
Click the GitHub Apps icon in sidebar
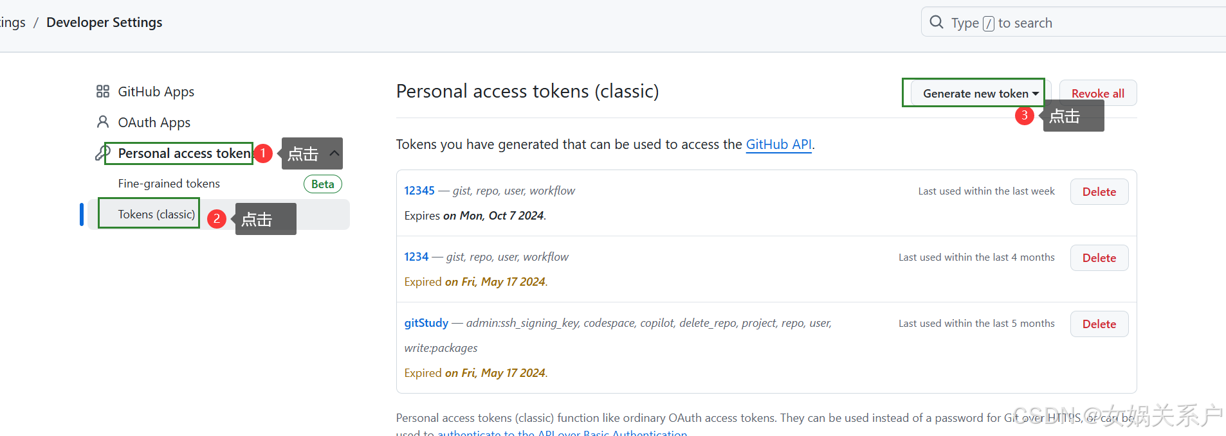pyautogui.click(x=102, y=91)
